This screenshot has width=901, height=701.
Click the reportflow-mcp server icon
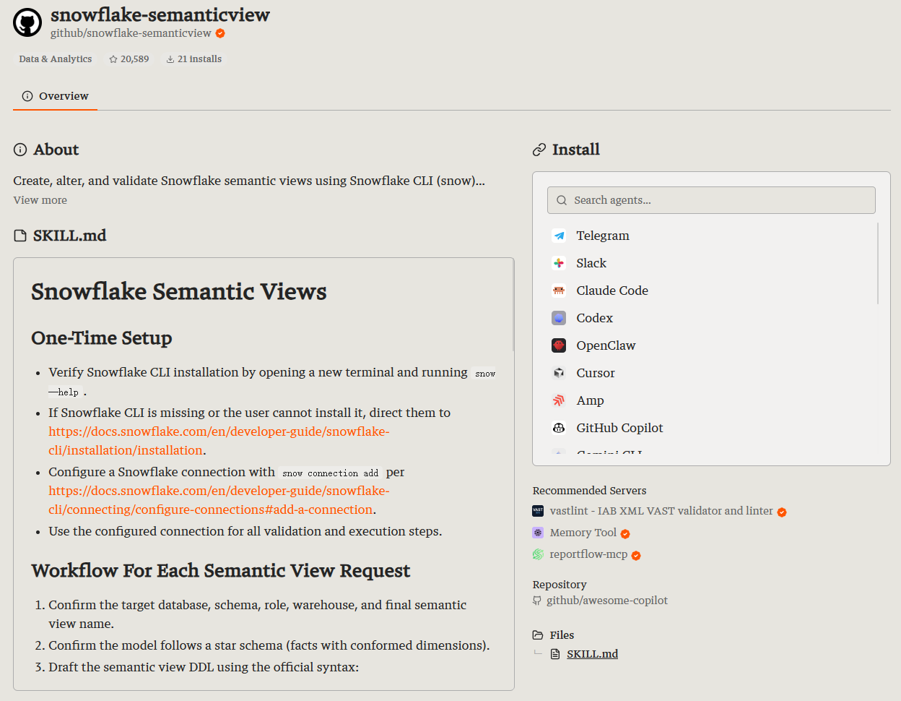(x=538, y=554)
